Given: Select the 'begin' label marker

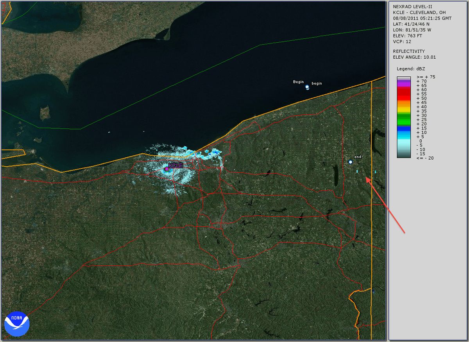Looking at the screenshot, I should coord(317,83).
